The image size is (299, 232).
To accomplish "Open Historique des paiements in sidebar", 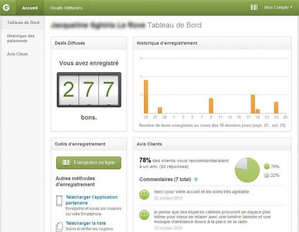I will point(21,38).
